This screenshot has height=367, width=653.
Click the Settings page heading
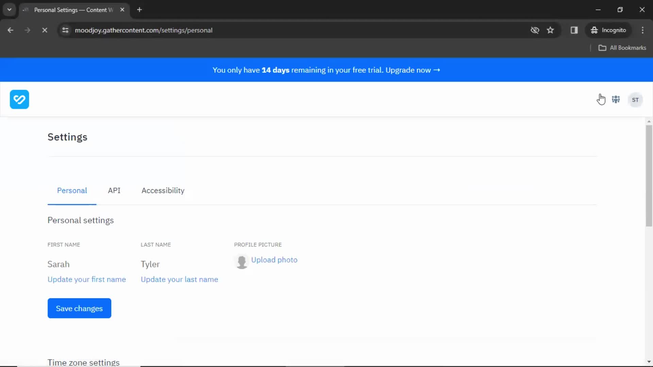pos(67,137)
